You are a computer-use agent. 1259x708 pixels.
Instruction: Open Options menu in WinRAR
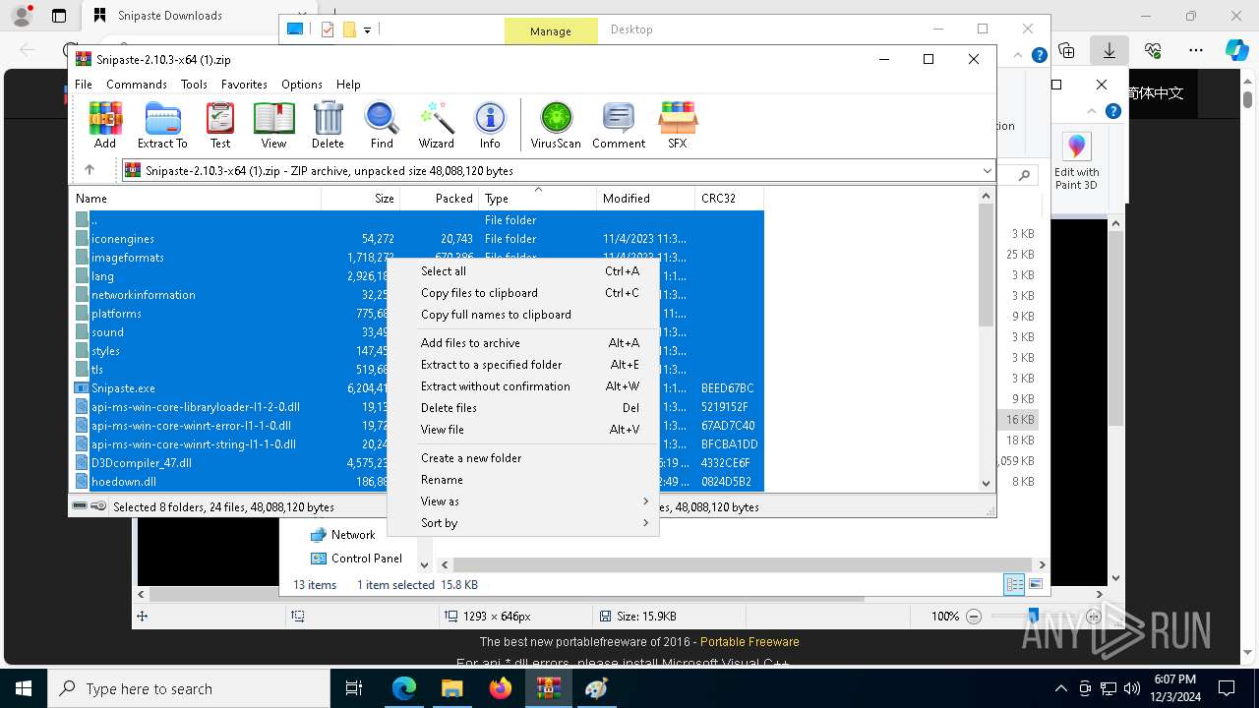coord(302,85)
